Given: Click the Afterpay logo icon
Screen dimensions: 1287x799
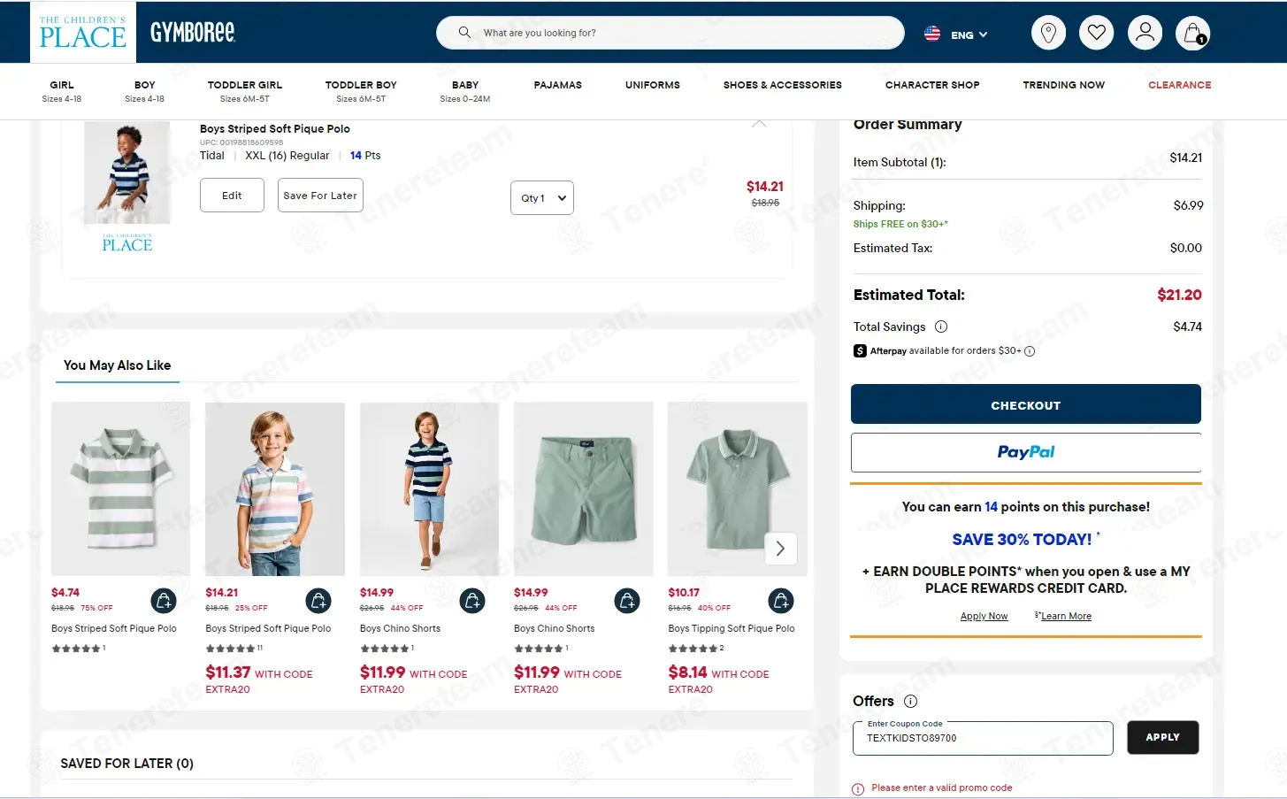Looking at the screenshot, I should [860, 350].
